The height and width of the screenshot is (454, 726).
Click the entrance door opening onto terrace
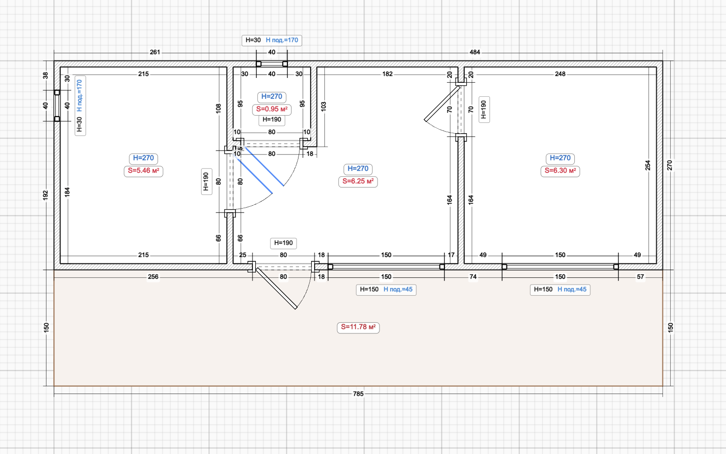click(x=276, y=288)
